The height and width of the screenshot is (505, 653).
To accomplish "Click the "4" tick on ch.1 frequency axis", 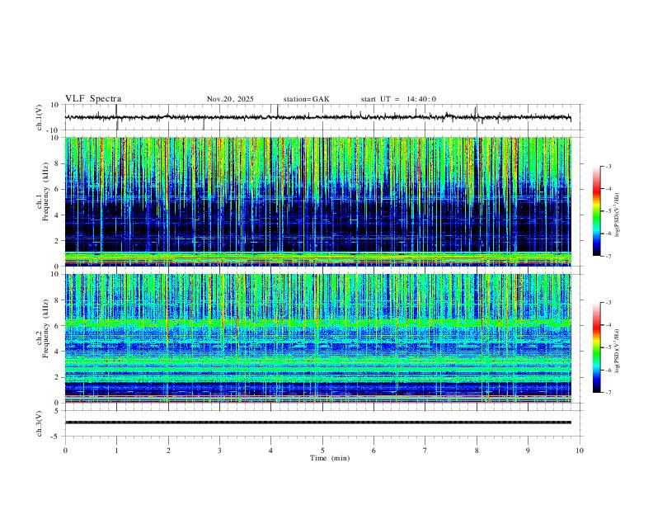I will pyautogui.click(x=57, y=215).
